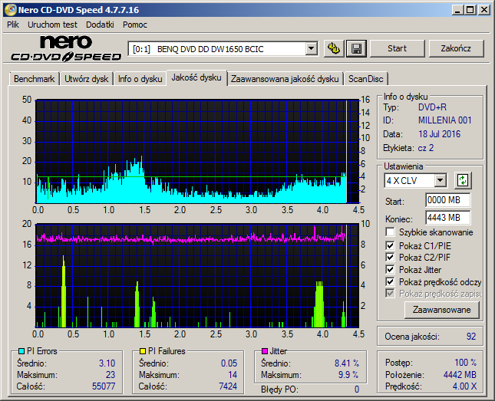Viewport: 495px width, 401px height.
Task: Switch to the Utwórz dysk tab
Action: tap(86, 79)
